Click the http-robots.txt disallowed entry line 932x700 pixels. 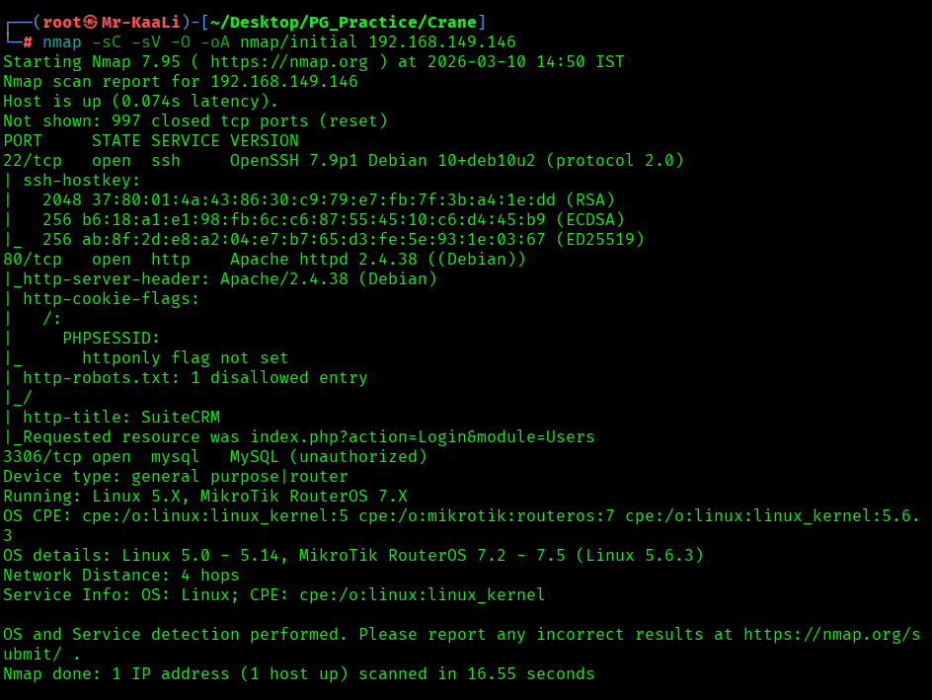194,378
